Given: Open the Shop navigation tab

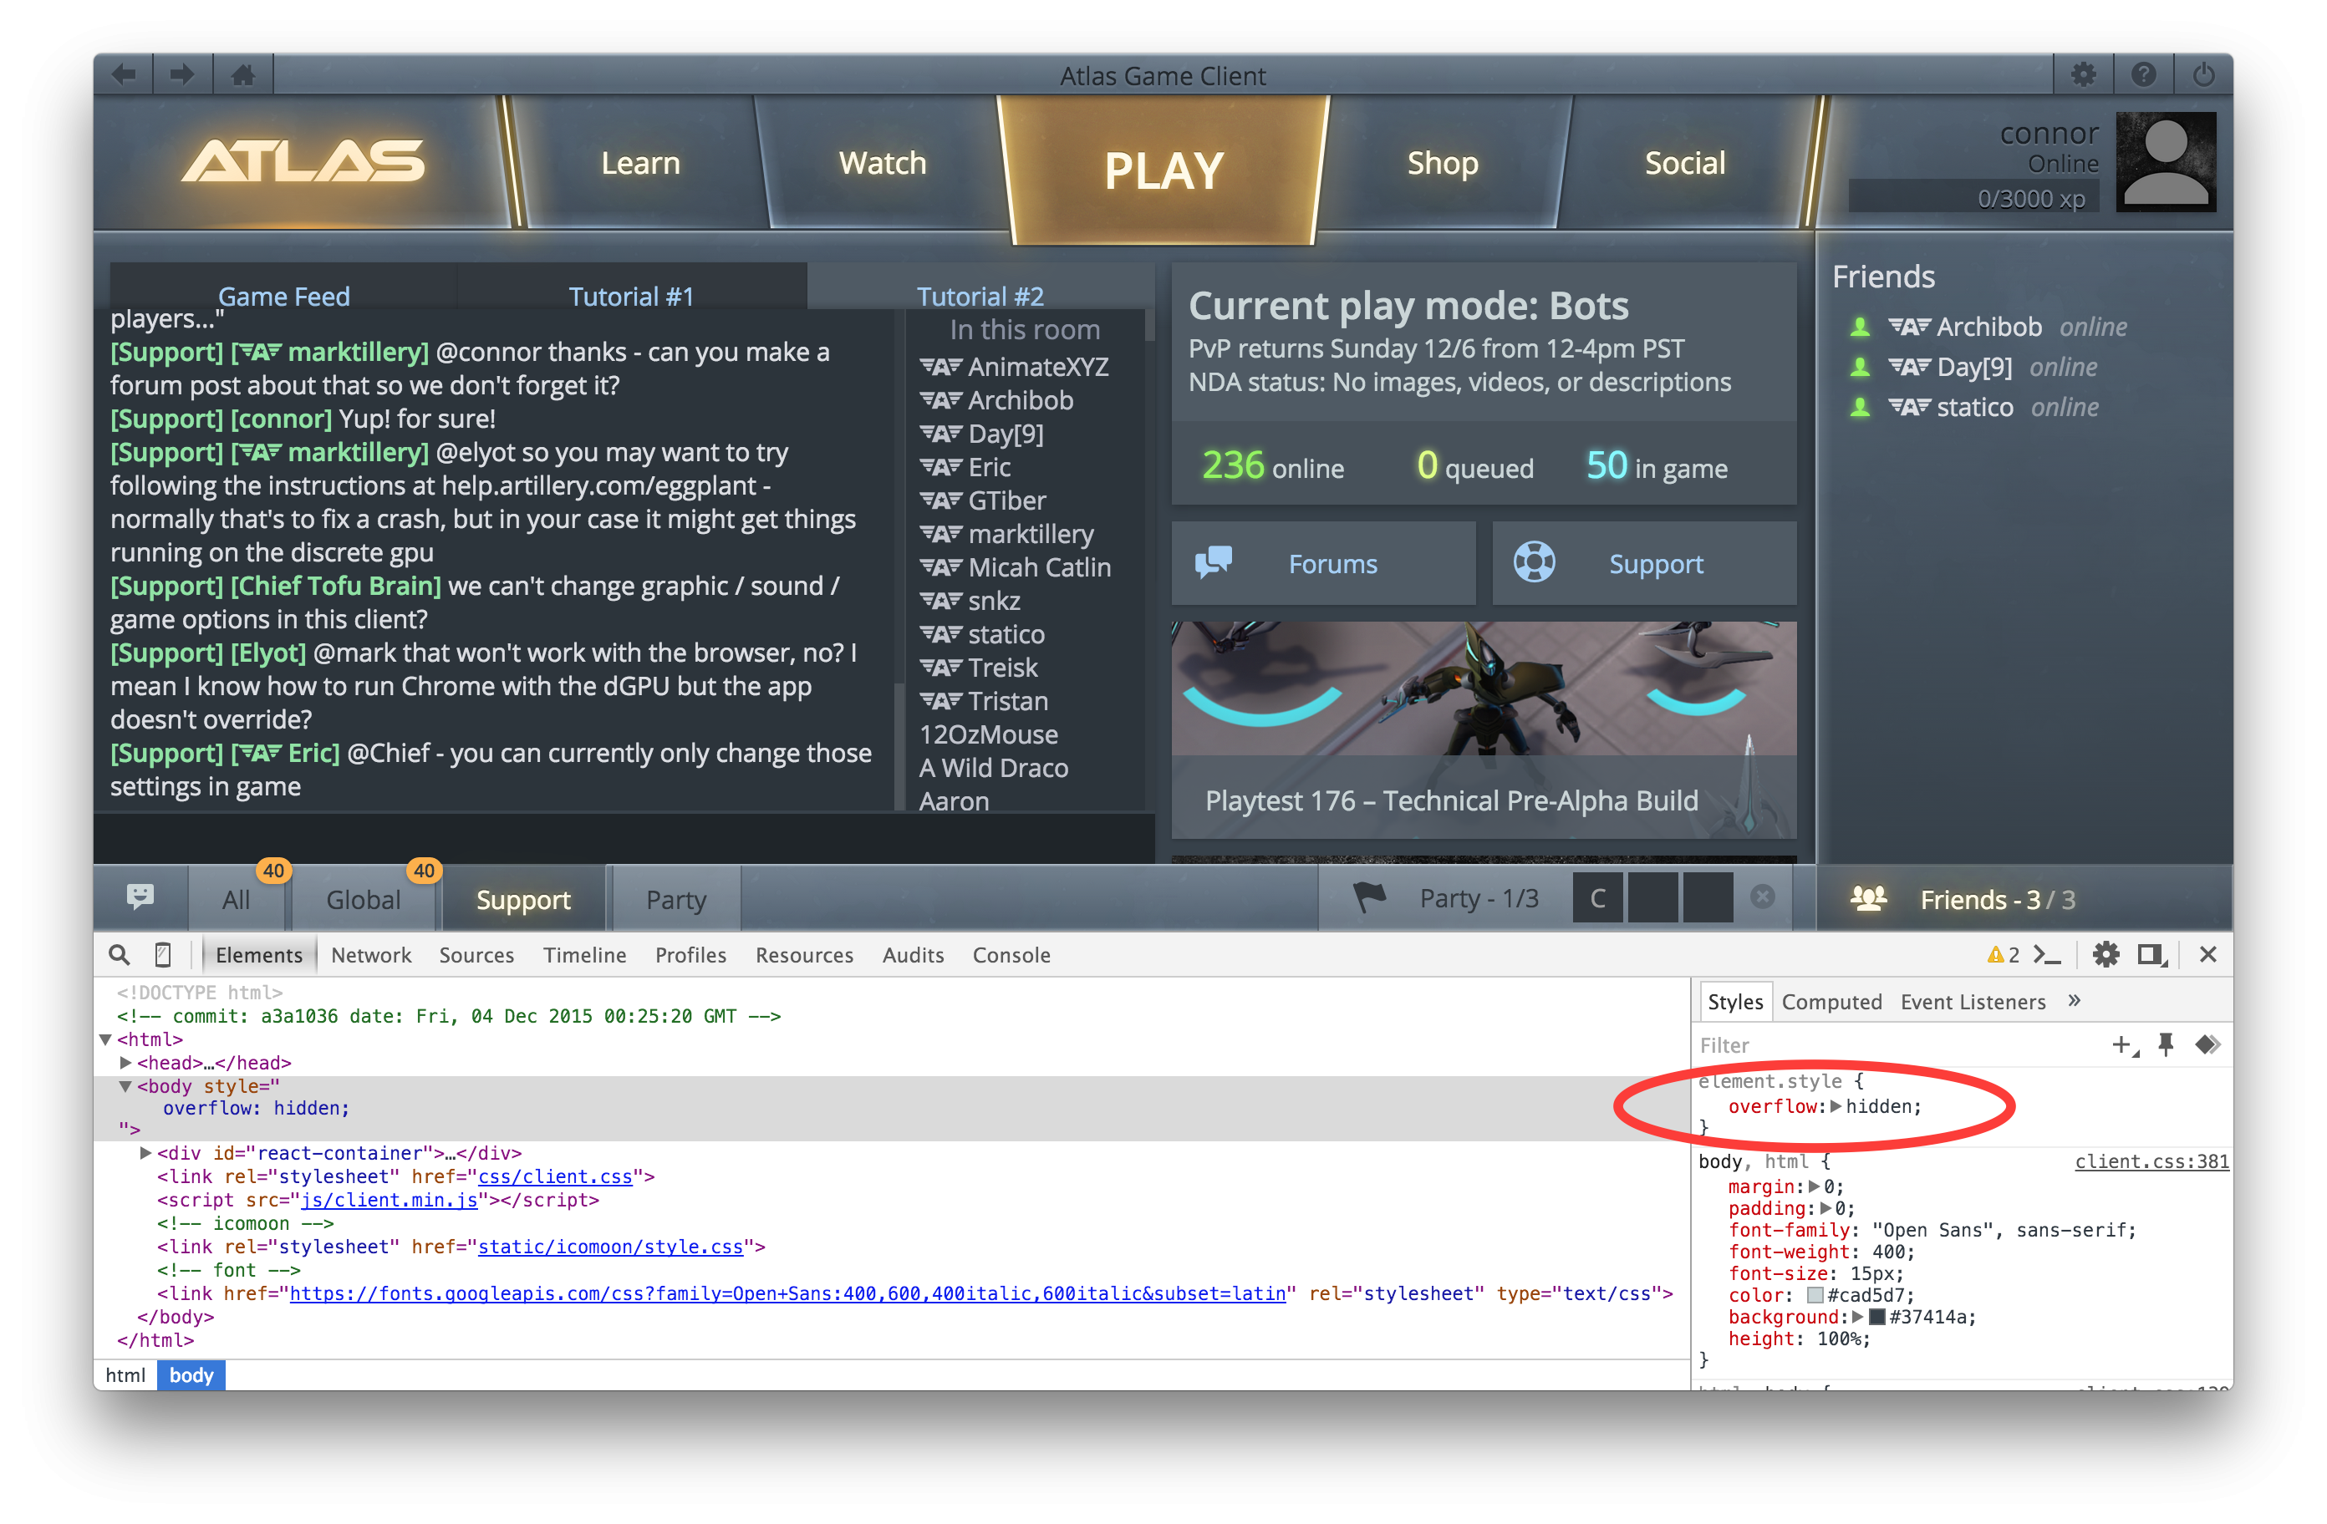Looking at the screenshot, I should tap(1441, 163).
